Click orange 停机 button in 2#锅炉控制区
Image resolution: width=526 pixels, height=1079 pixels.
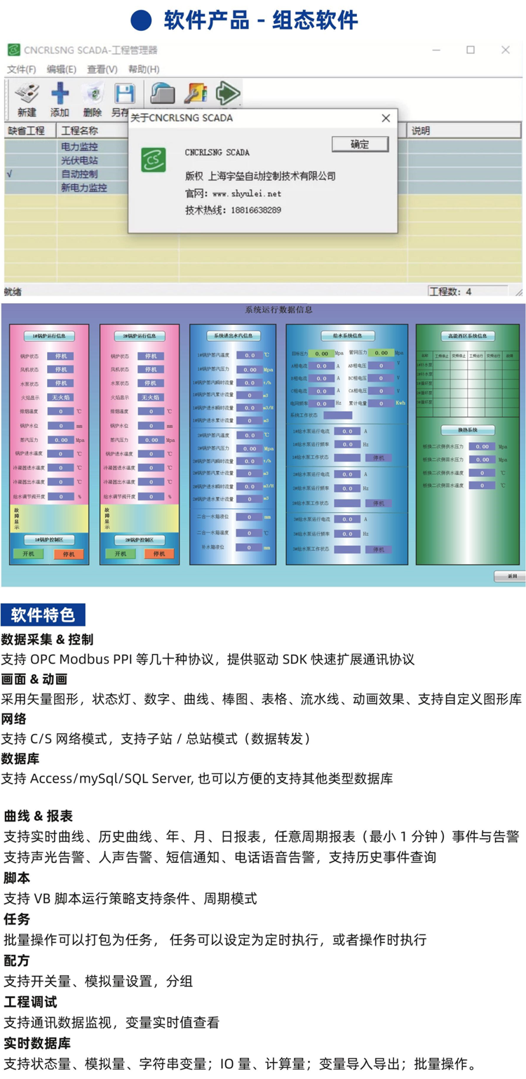[159, 554]
